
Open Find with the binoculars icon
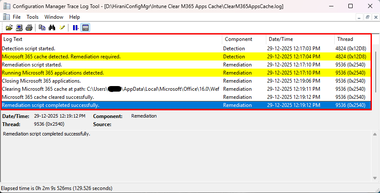point(52,28)
